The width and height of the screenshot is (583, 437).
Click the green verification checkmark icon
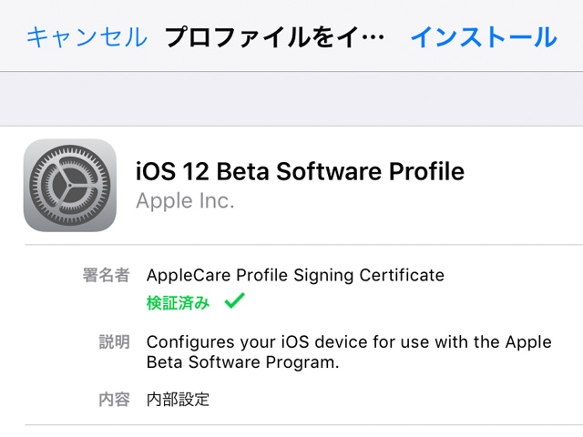(234, 301)
